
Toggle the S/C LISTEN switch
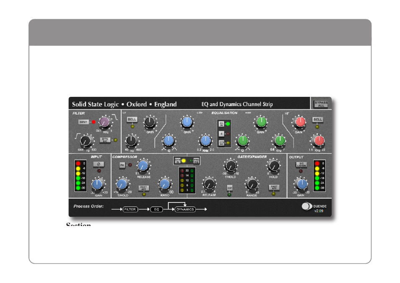pyautogui.click(x=301, y=165)
